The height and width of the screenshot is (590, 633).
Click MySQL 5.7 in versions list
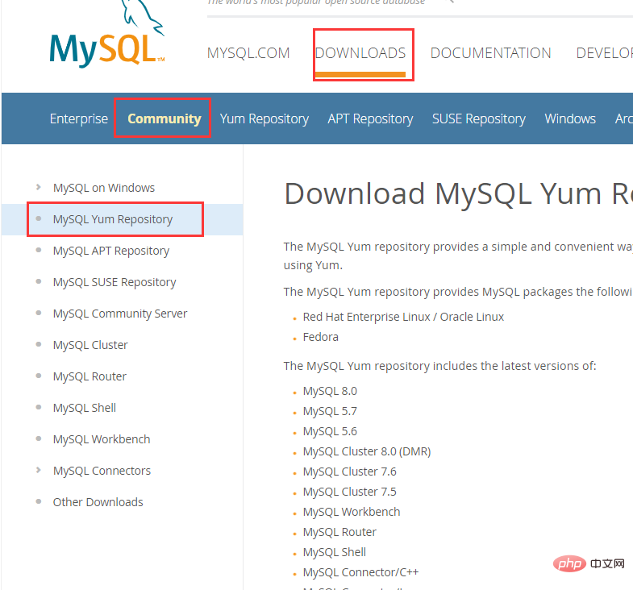pyautogui.click(x=330, y=411)
